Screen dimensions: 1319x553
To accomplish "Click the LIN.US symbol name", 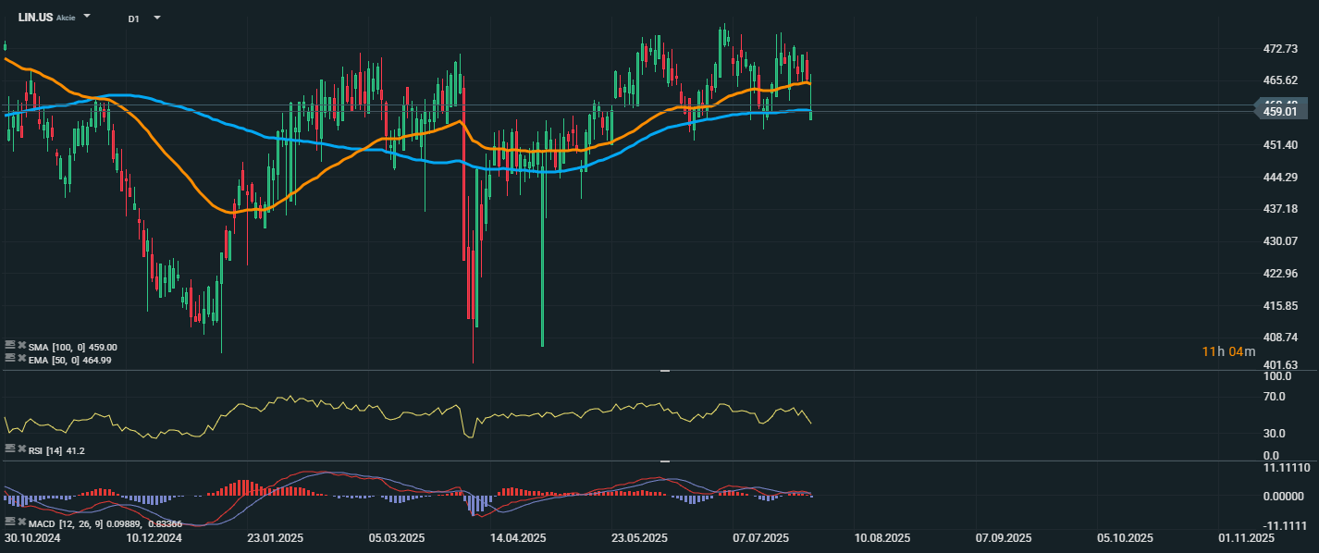I will (x=35, y=17).
